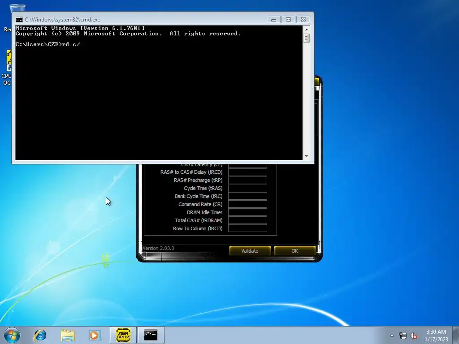Click the DRAM Idle Timer value field
459x344 pixels.
pyautogui.click(x=247, y=212)
